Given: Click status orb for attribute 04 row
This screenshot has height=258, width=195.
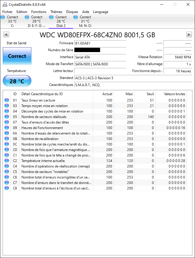Looking at the screenshot, I should 7,111.
